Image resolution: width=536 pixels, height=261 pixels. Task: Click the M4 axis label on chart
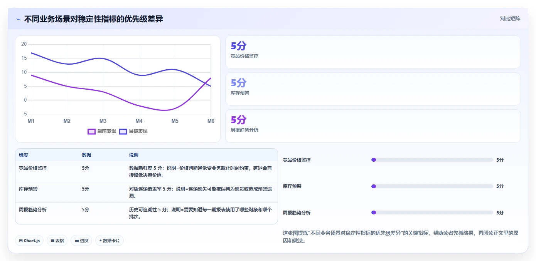coord(139,121)
